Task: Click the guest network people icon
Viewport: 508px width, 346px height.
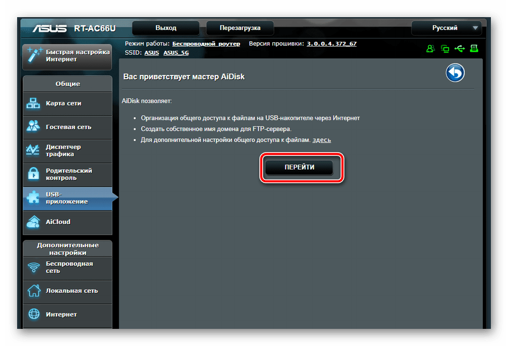Action: (x=33, y=126)
